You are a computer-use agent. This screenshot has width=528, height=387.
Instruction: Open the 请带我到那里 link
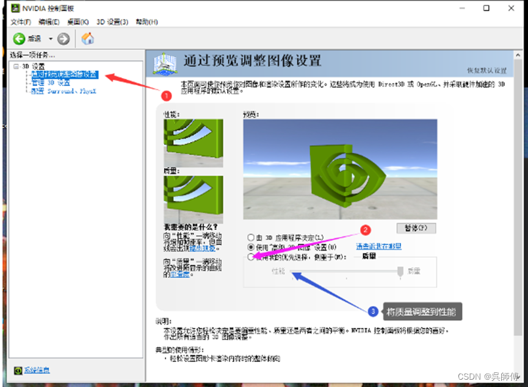coord(378,246)
